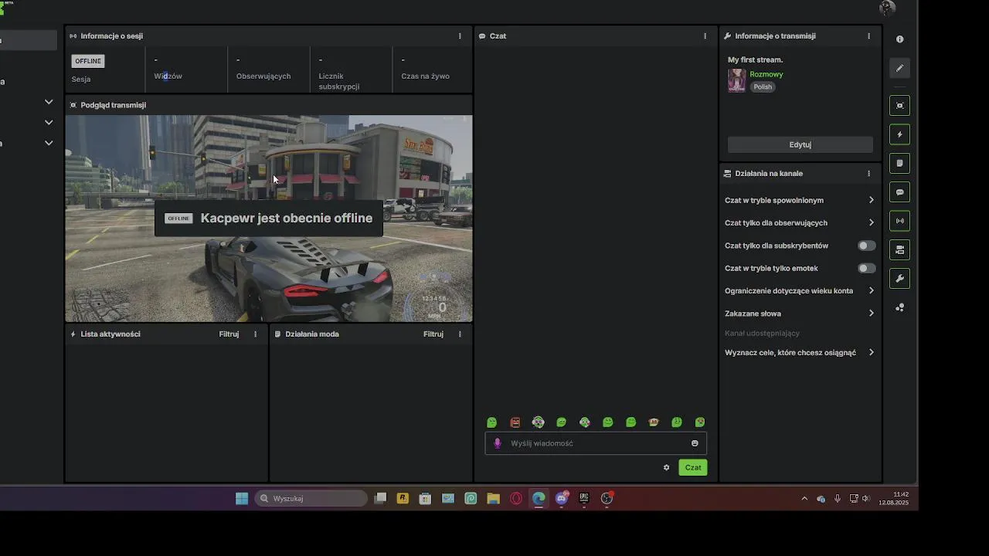The height and width of the screenshot is (556, 989).
Task: Open Discord from the taskbar
Action: [562, 498]
